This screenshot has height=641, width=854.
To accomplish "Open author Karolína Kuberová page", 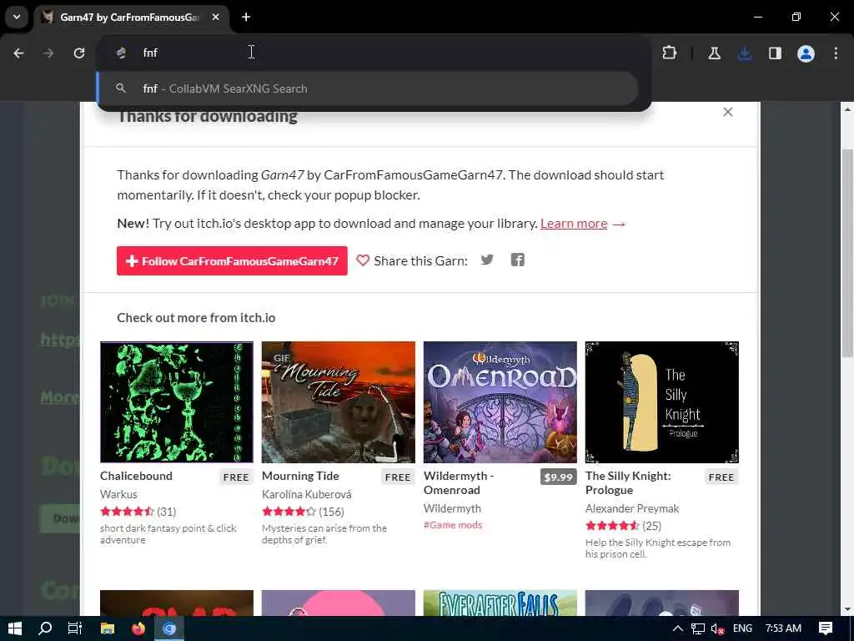I will pyautogui.click(x=307, y=494).
